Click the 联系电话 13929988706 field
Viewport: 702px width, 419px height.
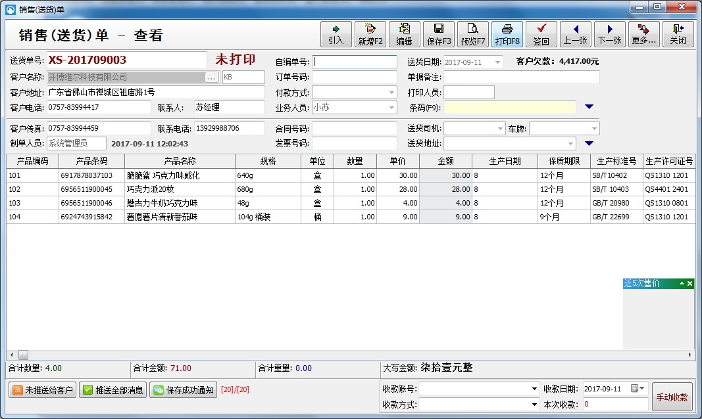(x=229, y=129)
